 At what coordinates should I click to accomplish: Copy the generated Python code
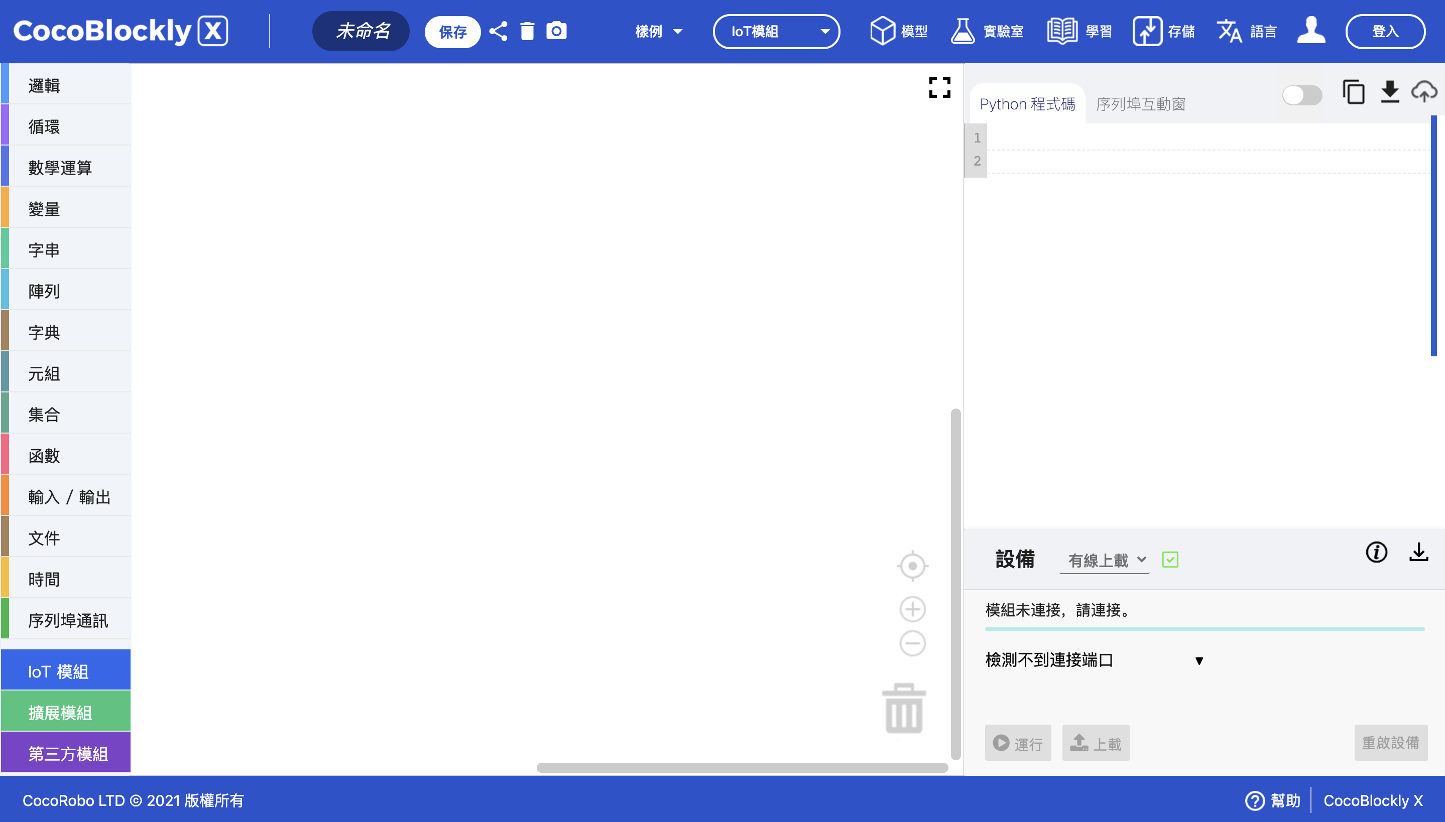pos(1353,92)
